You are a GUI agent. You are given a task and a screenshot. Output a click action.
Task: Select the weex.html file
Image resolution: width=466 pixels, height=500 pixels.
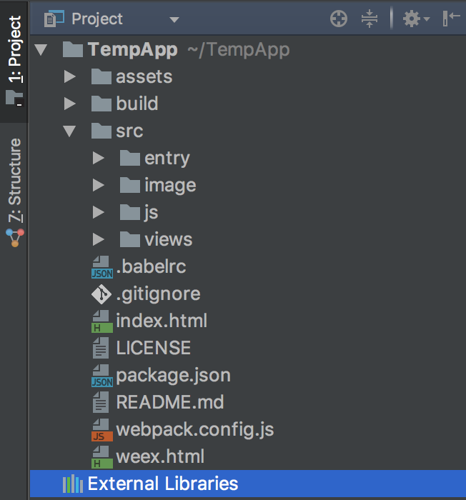(x=160, y=456)
